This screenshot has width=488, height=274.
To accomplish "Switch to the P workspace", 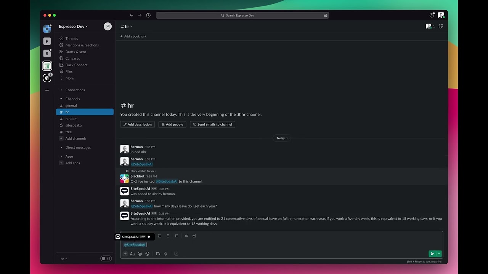I will tap(47, 41).
